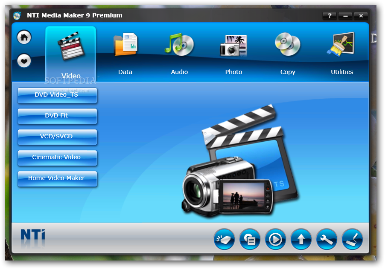Switch to the Data tab label

coord(125,72)
